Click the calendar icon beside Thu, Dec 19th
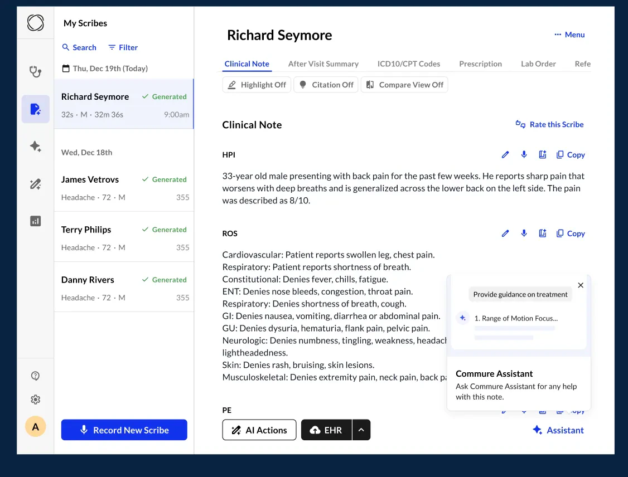This screenshot has width=628, height=477. click(x=66, y=69)
